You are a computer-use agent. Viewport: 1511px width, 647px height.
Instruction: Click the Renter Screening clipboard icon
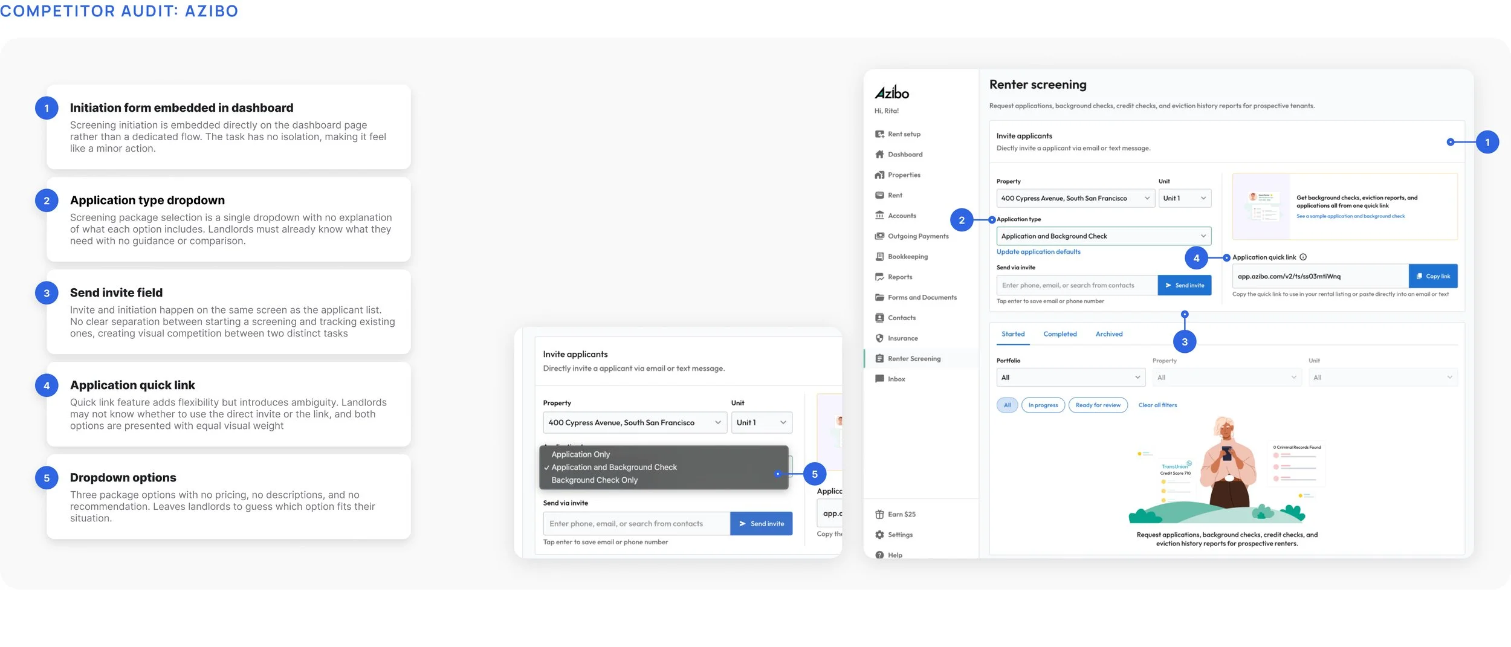879,359
